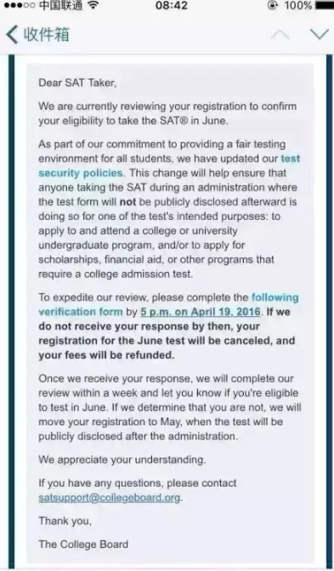Tap the 5 p.m. on April 19, 2016 date

coord(201,312)
